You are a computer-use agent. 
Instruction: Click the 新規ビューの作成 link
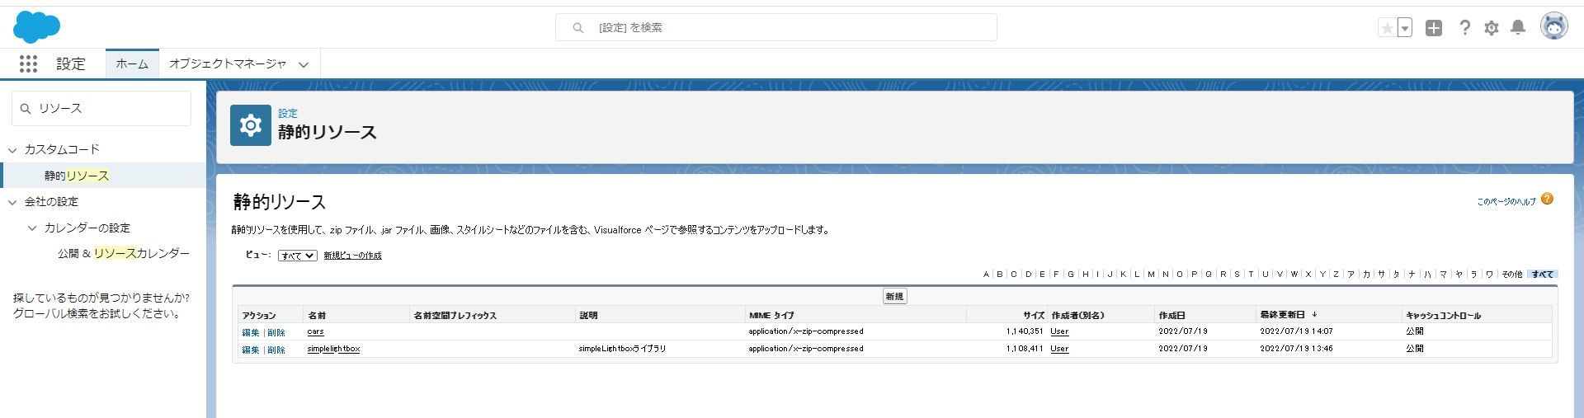(x=352, y=256)
